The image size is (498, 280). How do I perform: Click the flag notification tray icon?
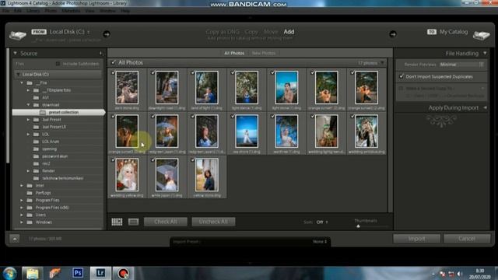coord(442,274)
